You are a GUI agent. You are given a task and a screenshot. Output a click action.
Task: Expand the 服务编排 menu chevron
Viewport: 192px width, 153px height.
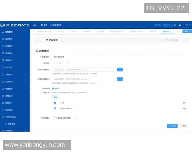tap(26, 53)
